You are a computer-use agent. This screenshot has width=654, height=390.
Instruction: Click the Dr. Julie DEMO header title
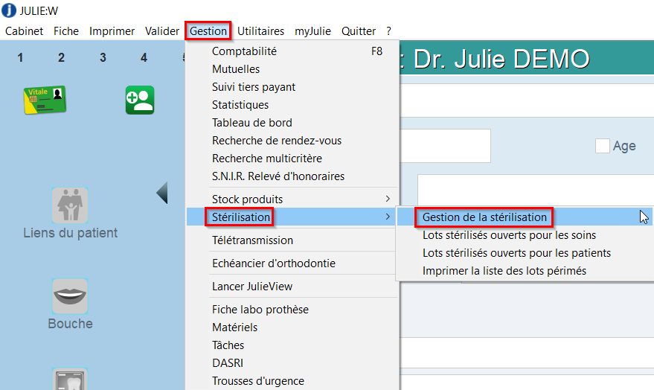pos(501,59)
